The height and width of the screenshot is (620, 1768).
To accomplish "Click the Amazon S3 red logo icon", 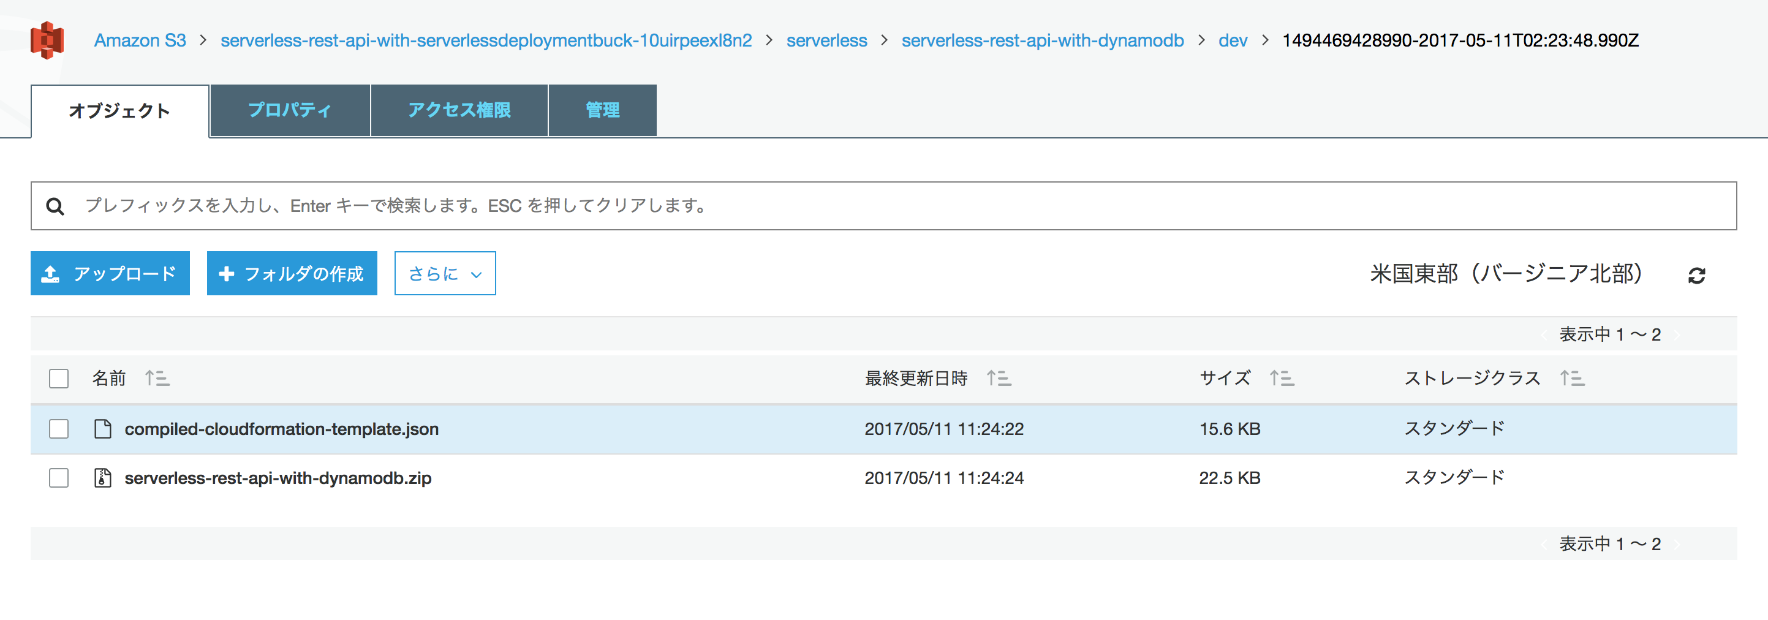I will pos(47,40).
